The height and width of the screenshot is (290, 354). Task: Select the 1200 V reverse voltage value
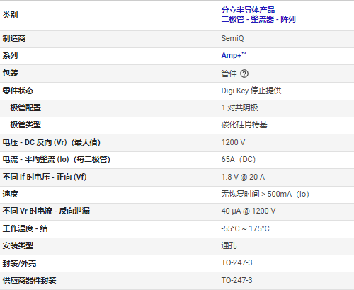pyautogui.click(x=233, y=142)
